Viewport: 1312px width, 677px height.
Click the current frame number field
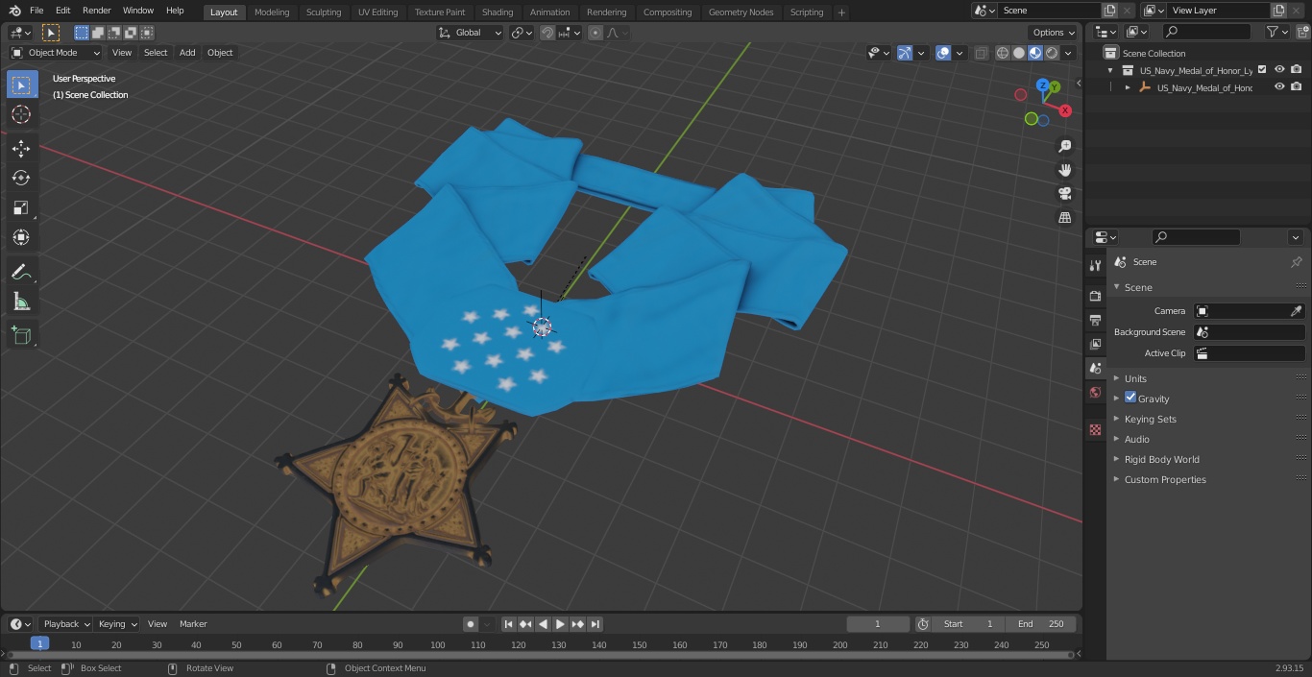click(878, 624)
